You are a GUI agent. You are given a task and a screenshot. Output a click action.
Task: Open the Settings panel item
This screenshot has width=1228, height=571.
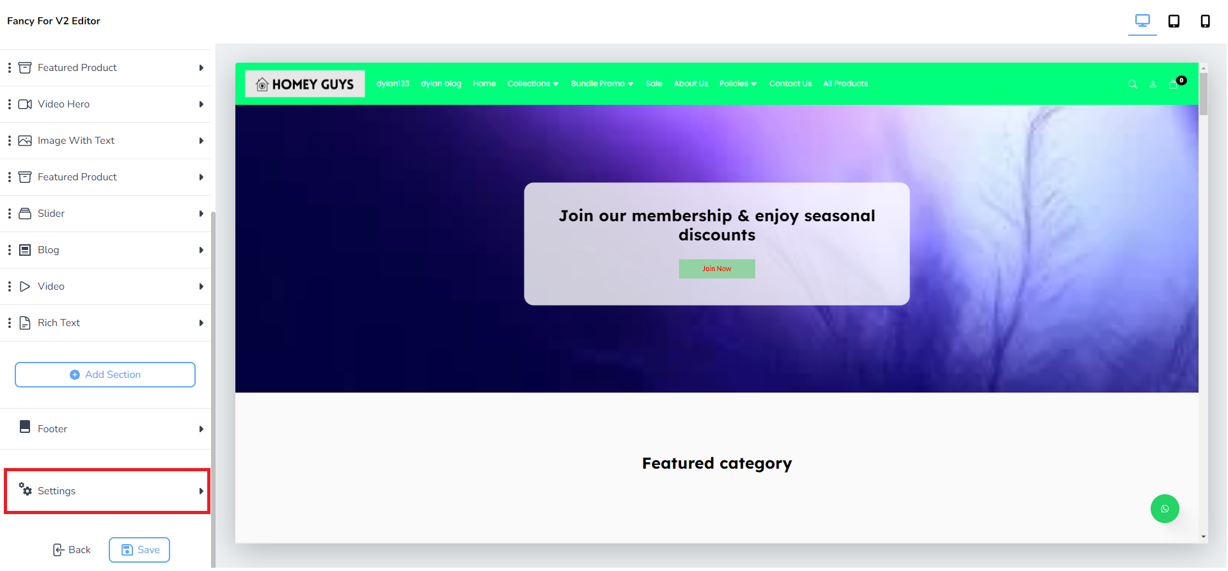[x=107, y=491]
